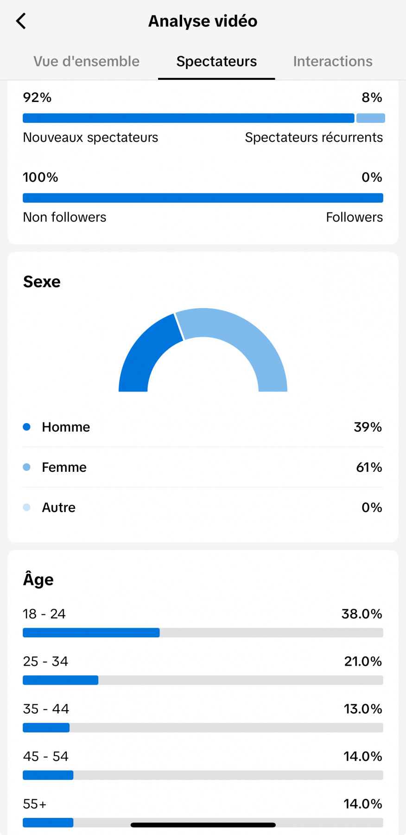Tap the light Spectateurs récurrents bar segment
406x835 pixels.
(x=370, y=118)
